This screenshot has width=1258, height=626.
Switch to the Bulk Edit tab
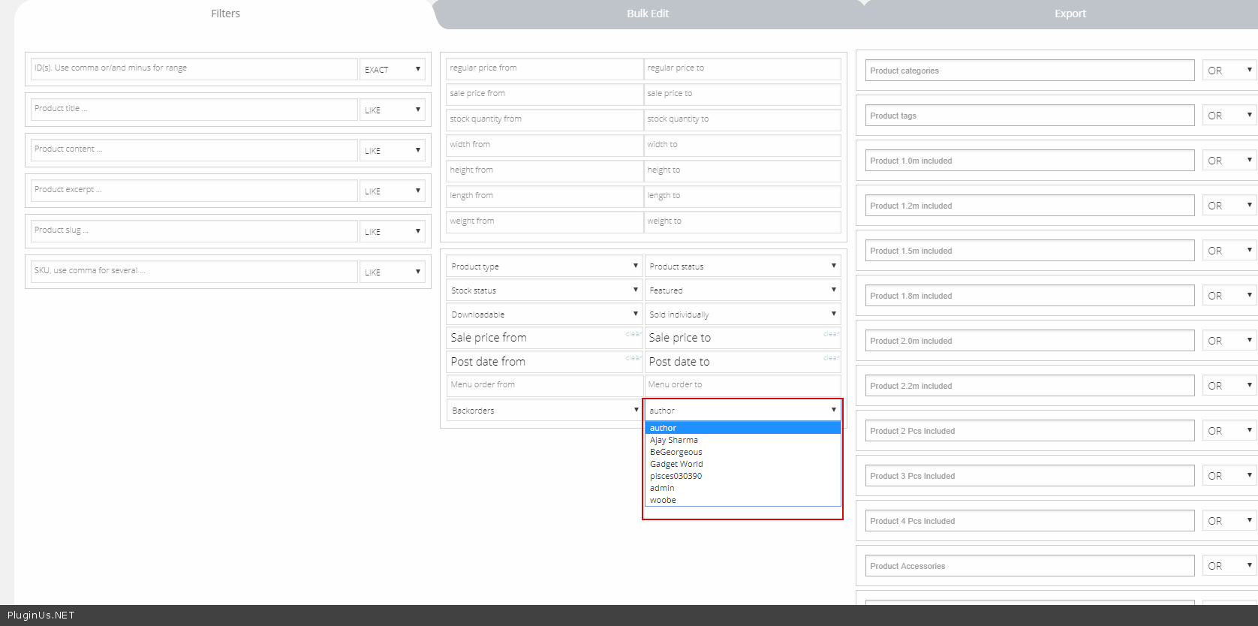click(647, 14)
